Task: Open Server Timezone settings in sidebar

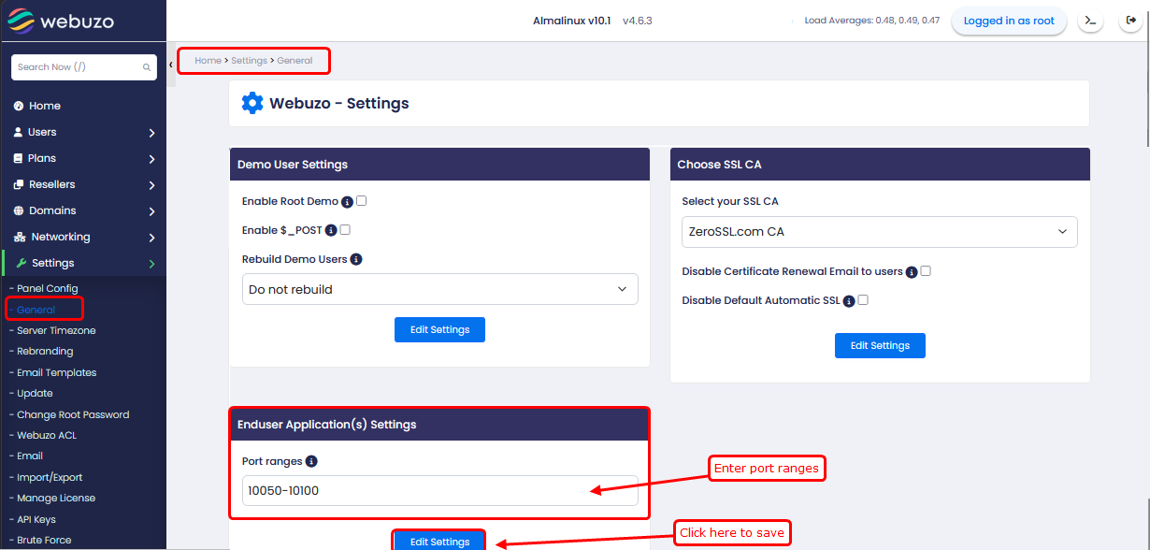Action: point(56,330)
